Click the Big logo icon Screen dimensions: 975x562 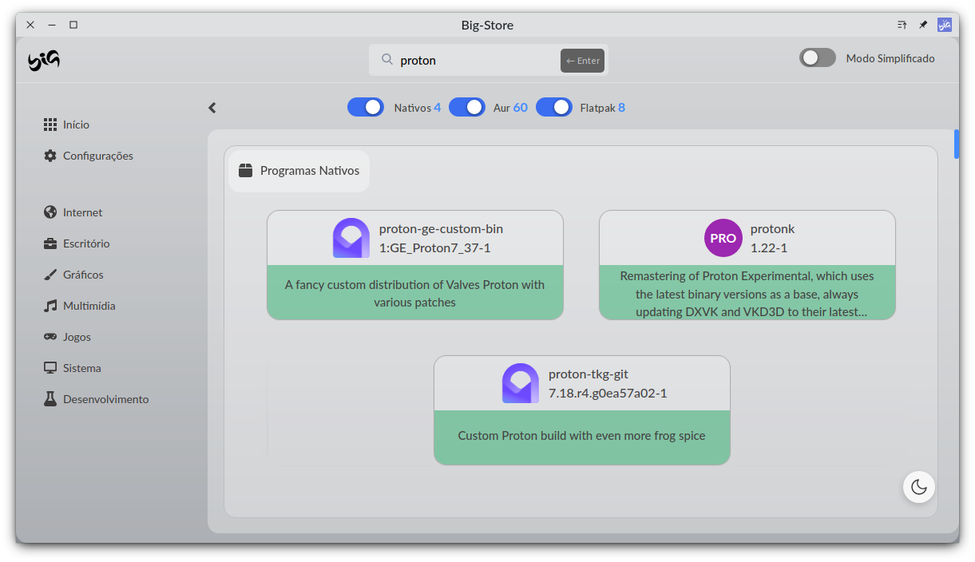(x=44, y=60)
